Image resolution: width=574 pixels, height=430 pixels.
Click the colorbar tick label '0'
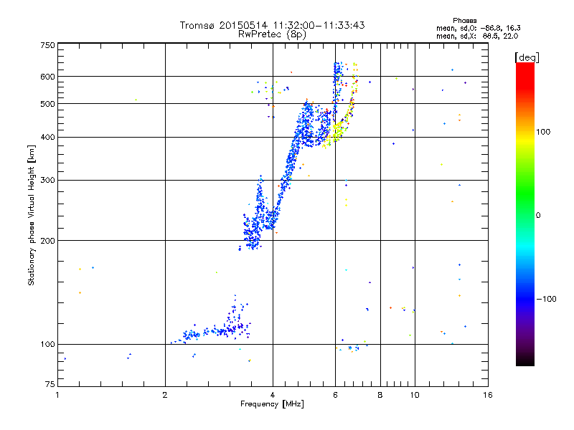pos(538,216)
